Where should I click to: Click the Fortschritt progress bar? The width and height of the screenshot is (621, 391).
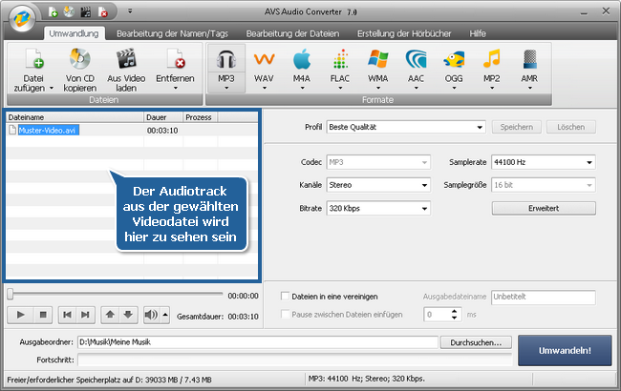click(295, 360)
